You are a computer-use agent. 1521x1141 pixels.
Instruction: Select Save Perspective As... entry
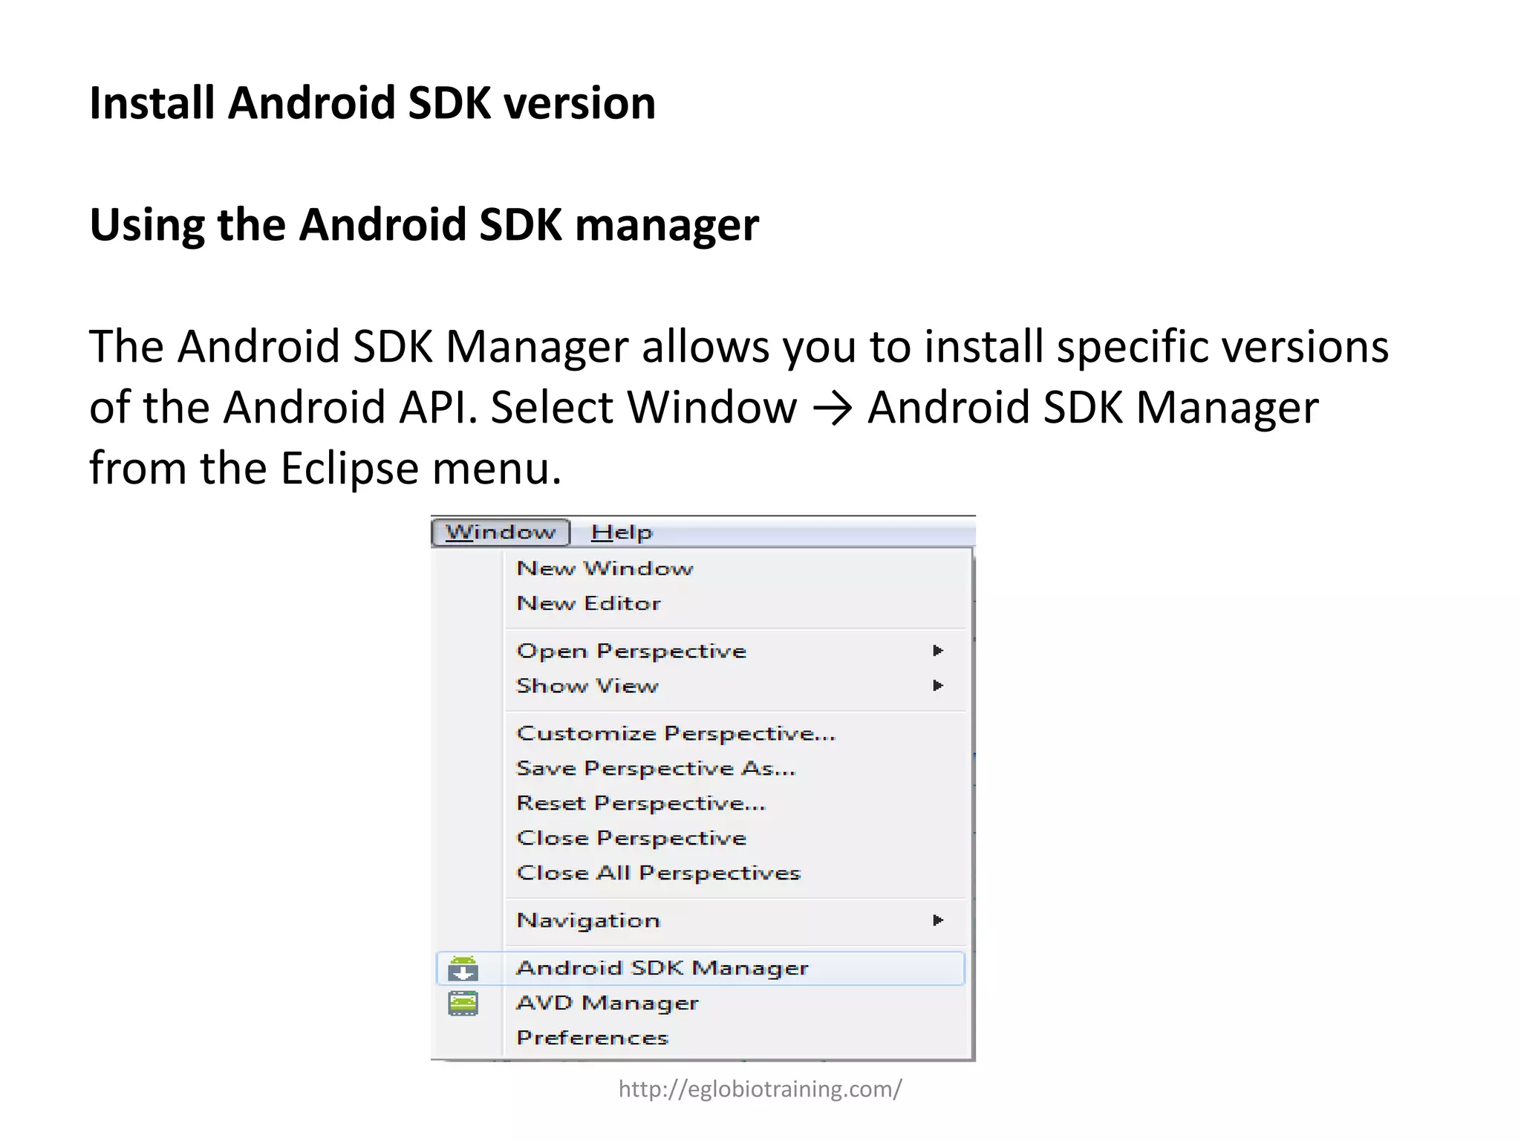[656, 768]
